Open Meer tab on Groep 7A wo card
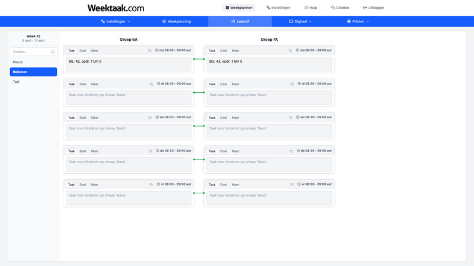This screenshot has height=266, width=474. pyautogui.click(x=235, y=118)
